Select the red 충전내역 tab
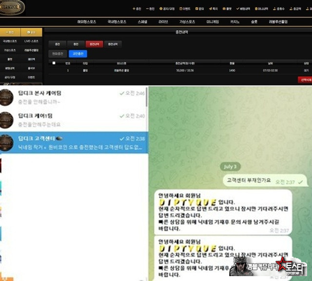Image resolution: width=312 pixels, height=281 pixels. pos(94,44)
